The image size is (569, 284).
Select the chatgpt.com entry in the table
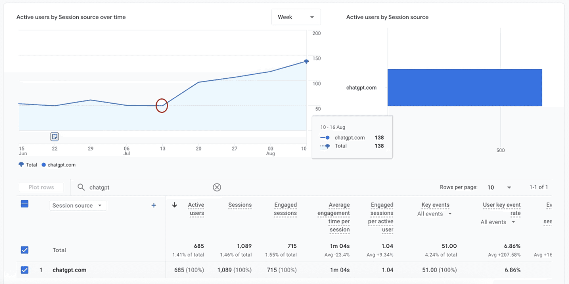coord(69,270)
